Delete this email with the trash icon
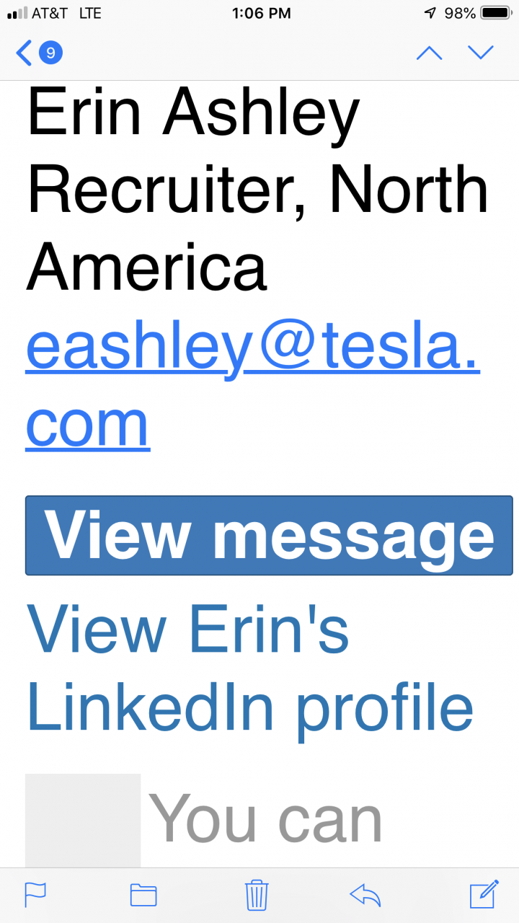This screenshot has height=923, width=519. 257,895
